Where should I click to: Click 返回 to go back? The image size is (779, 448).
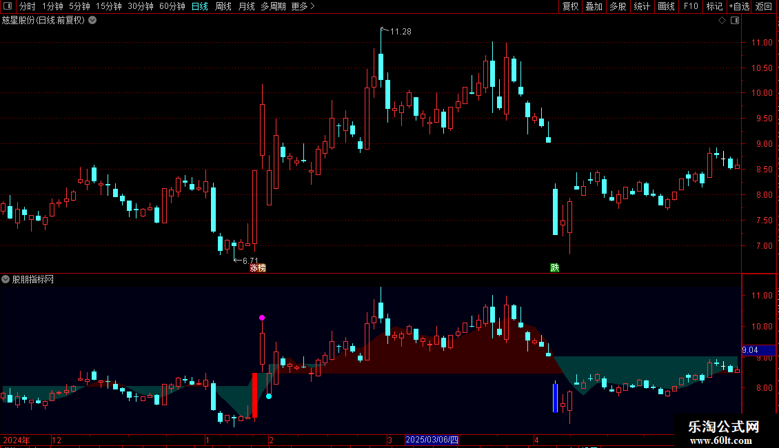pos(764,6)
